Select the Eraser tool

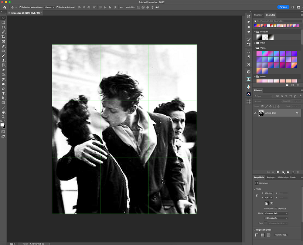click(3, 69)
